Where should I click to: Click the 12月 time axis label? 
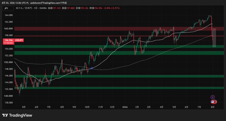pyautogui.click(x=112, y=107)
